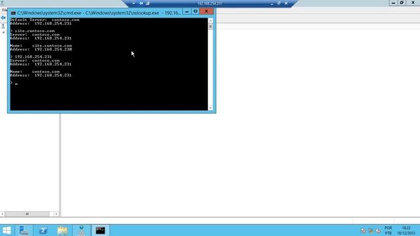This screenshot has height=236, width=420.
Task: Click '192.168.254.238' address in cmd output
Action: 53,49
